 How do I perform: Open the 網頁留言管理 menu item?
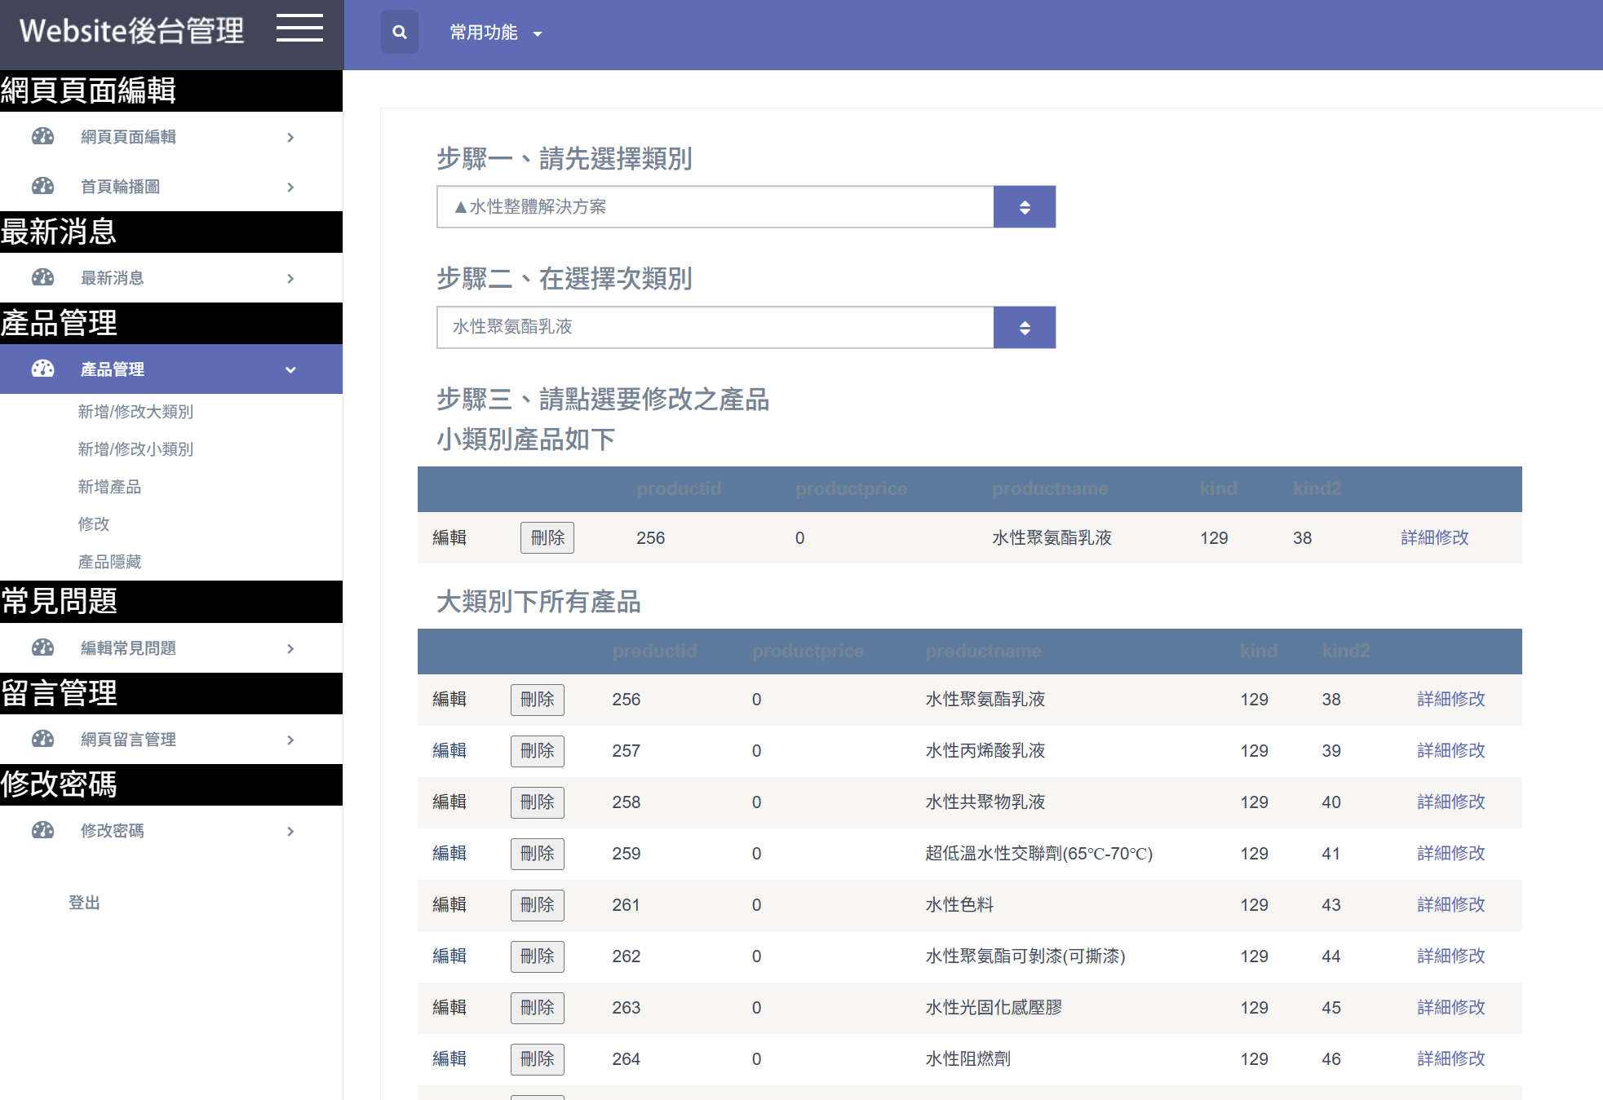tap(171, 740)
